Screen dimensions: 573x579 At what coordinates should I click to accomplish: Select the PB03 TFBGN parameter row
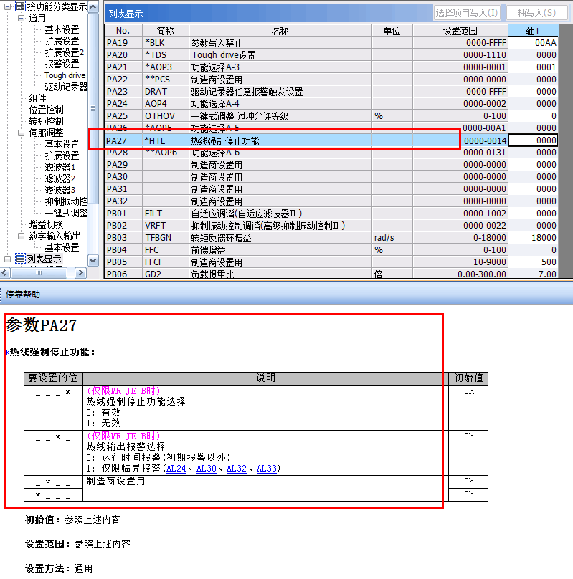pyautogui.click(x=287, y=237)
